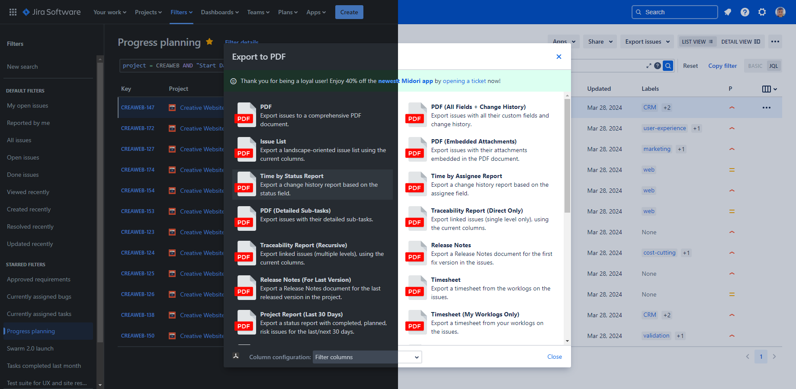The width and height of the screenshot is (796, 389).
Task: Click the cost-cutting label
Action: (x=659, y=253)
